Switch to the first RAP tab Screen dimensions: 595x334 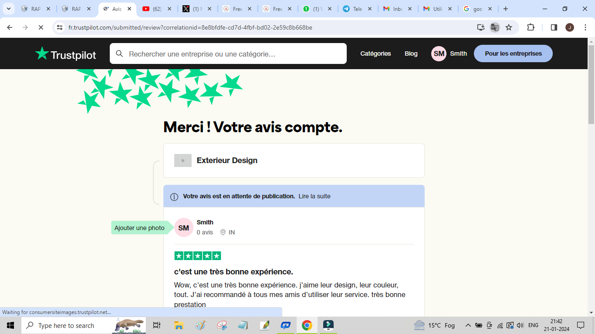(x=36, y=9)
